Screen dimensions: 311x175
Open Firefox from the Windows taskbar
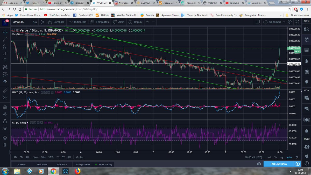tap(77, 171)
